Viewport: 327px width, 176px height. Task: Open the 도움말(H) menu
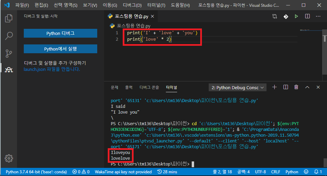180,5
